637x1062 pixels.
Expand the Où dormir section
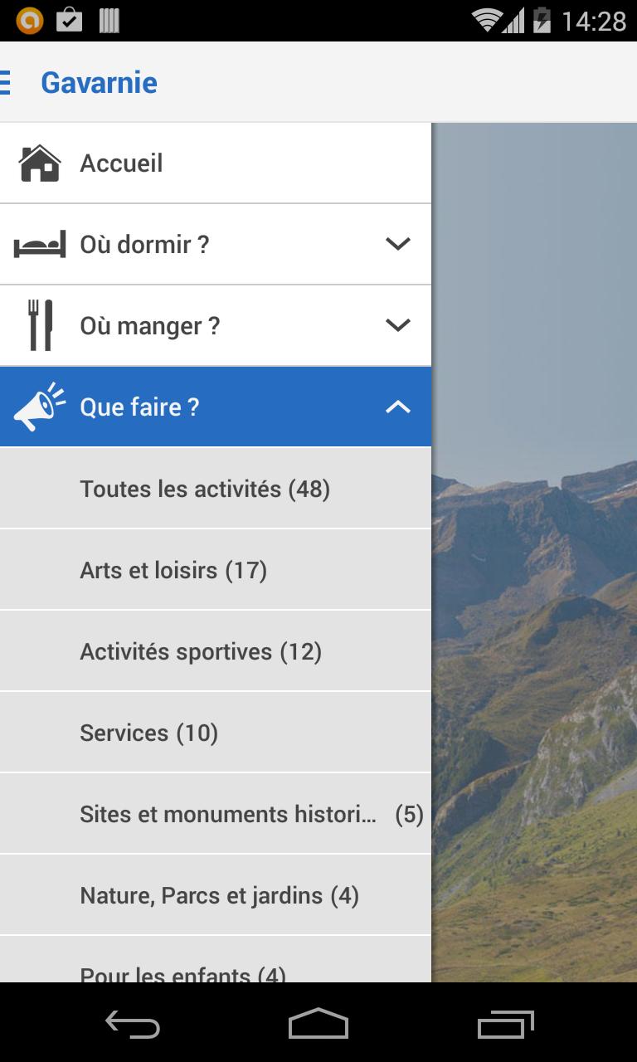coord(398,244)
